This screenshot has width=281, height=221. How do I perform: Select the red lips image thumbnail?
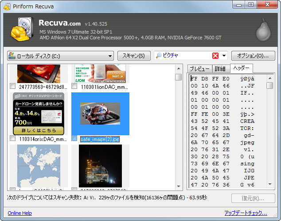tap(39, 74)
